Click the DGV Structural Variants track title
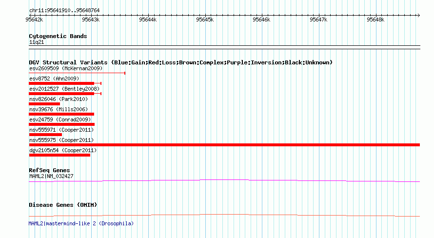Viewport: 434px width, 238px height. pyautogui.click(x=180, y=62)
